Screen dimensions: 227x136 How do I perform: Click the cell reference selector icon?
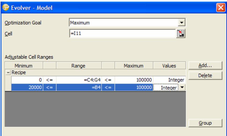click(181, 33)
